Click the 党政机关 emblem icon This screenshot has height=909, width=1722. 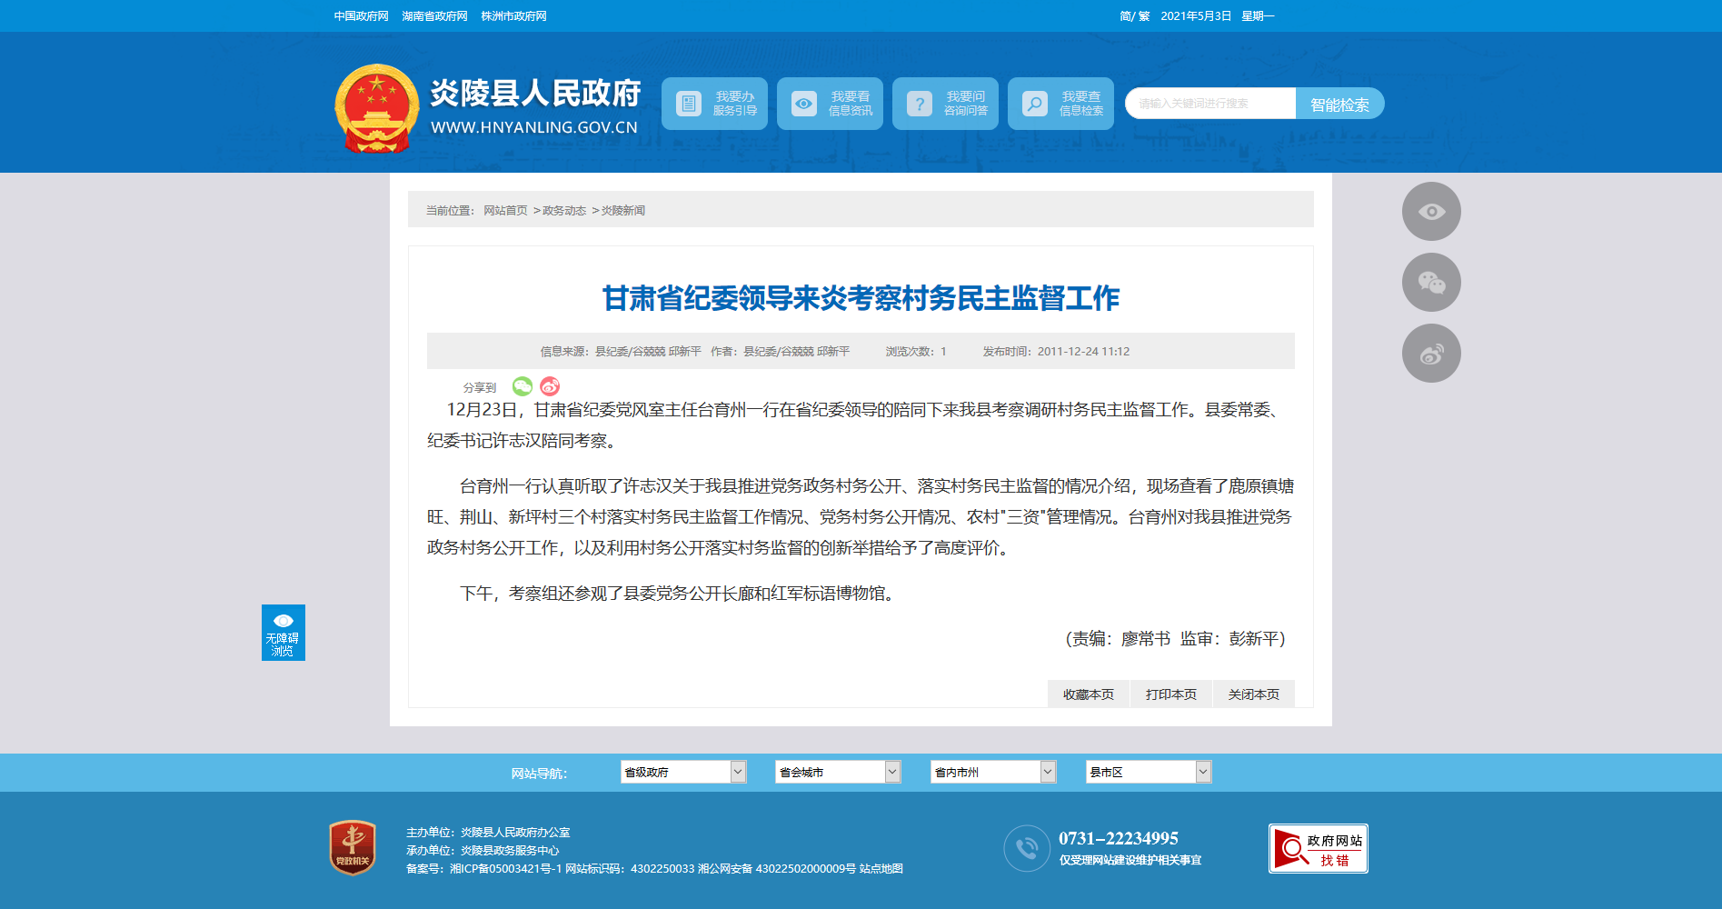pos(353,848)
